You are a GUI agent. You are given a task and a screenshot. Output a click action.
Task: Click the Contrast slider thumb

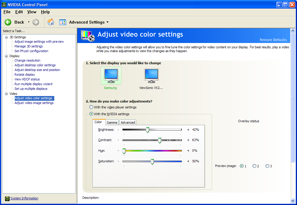(160, 140)
